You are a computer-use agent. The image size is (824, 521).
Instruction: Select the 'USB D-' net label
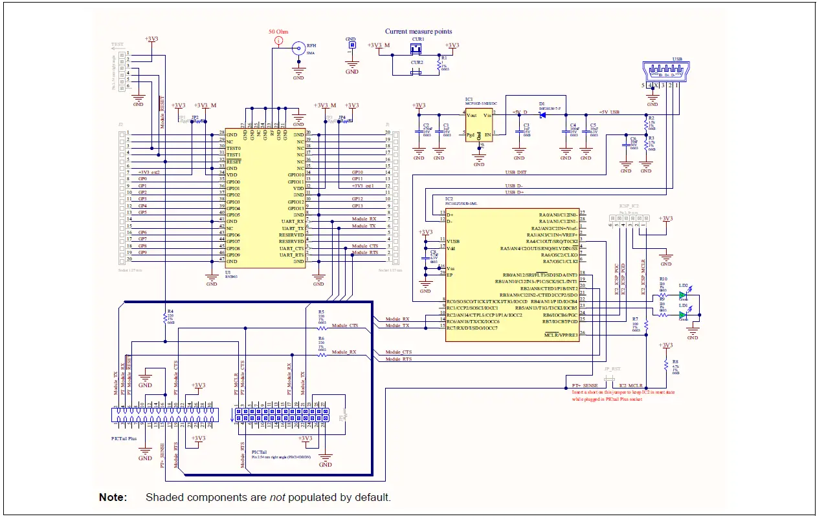pos(515,186)
